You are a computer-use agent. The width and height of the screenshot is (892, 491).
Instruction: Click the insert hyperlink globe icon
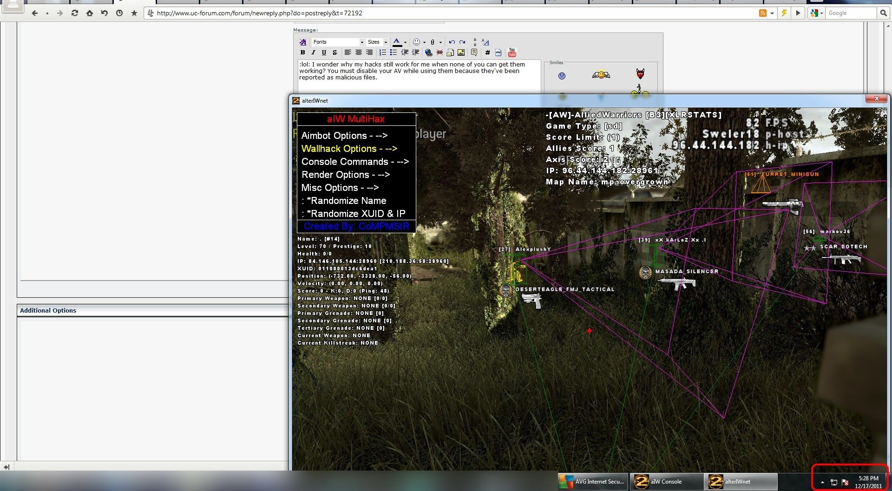point(428,52)
